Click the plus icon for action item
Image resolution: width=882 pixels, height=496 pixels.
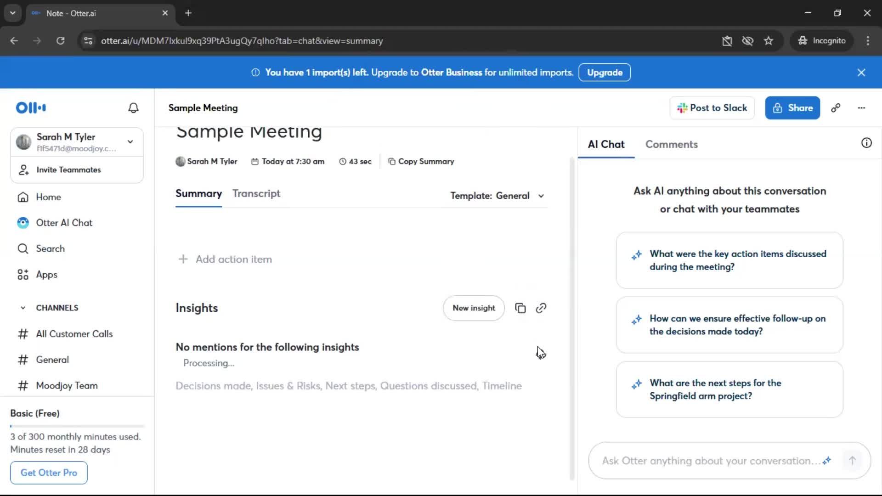point(183,259)
